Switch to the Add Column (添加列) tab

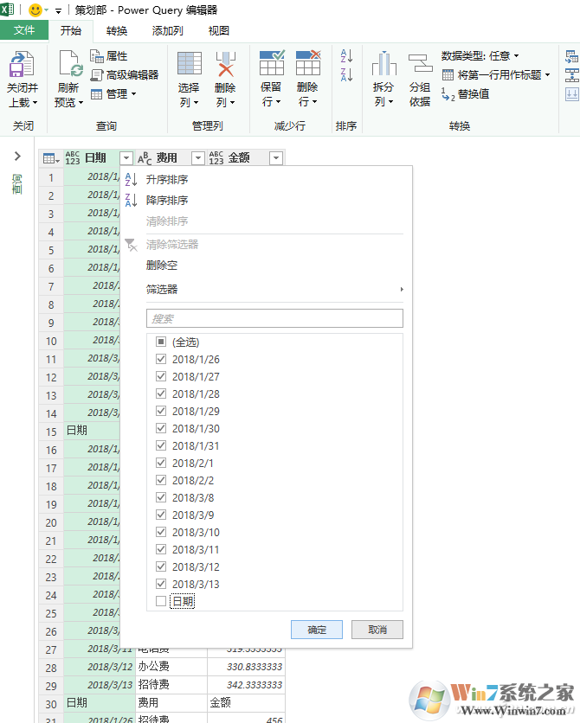pos(167,31)
